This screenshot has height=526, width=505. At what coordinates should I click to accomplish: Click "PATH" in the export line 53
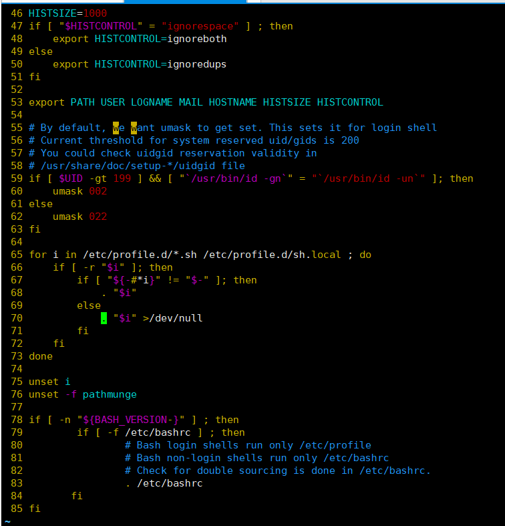[x=82, y=102]
